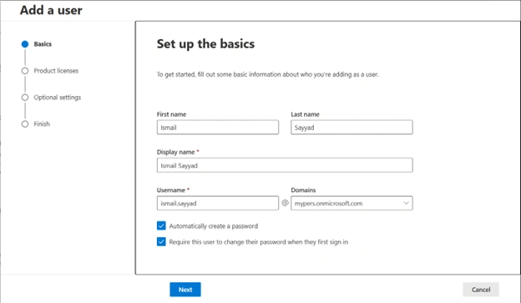521x303 pixels.
Task: Click the Domains label
Action: (x=303, y=190)
